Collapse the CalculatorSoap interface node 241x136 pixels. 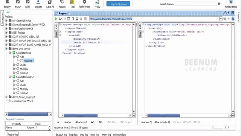pyautogui.click(x=10, y=53)
